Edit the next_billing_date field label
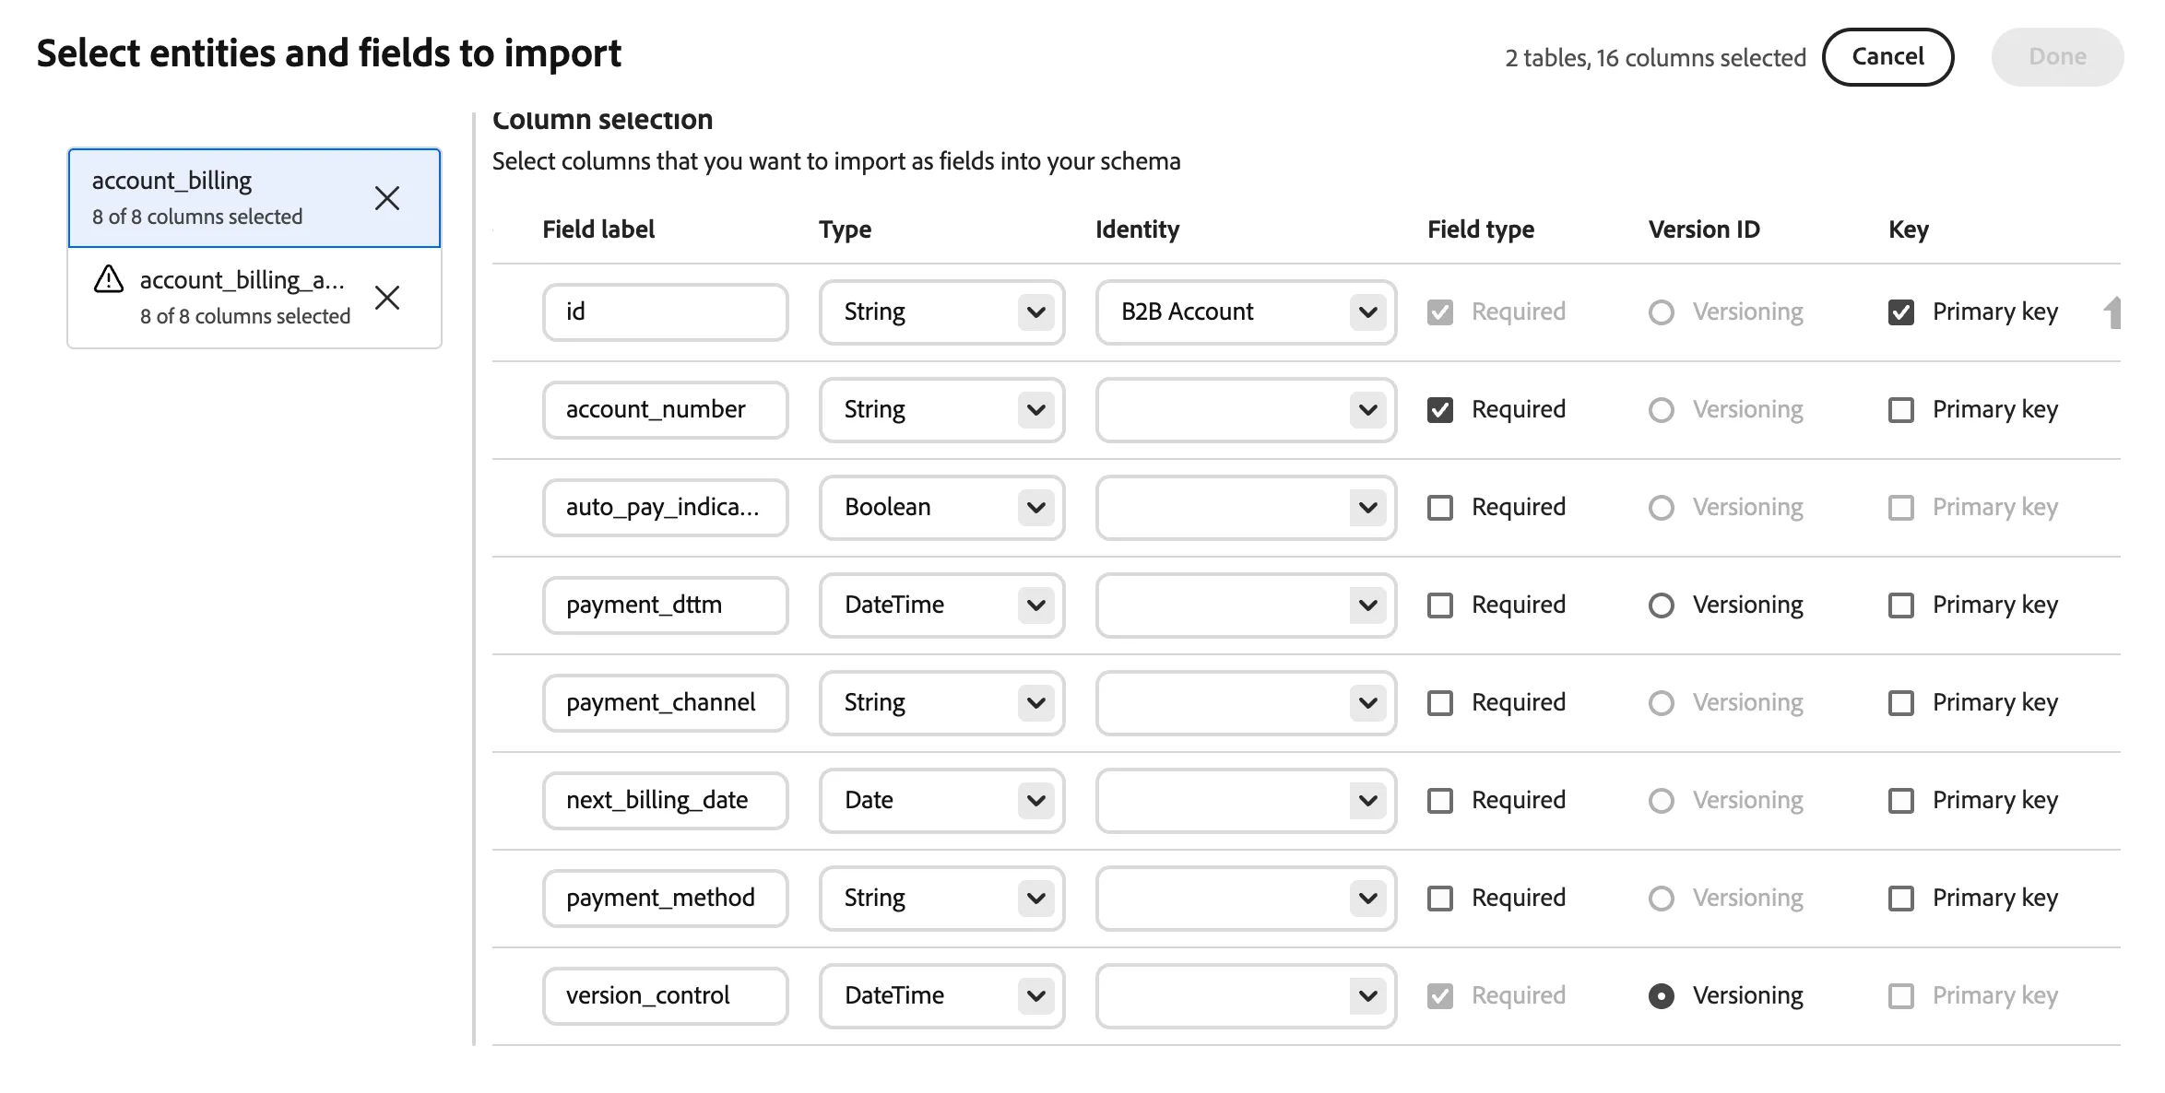 665,801
